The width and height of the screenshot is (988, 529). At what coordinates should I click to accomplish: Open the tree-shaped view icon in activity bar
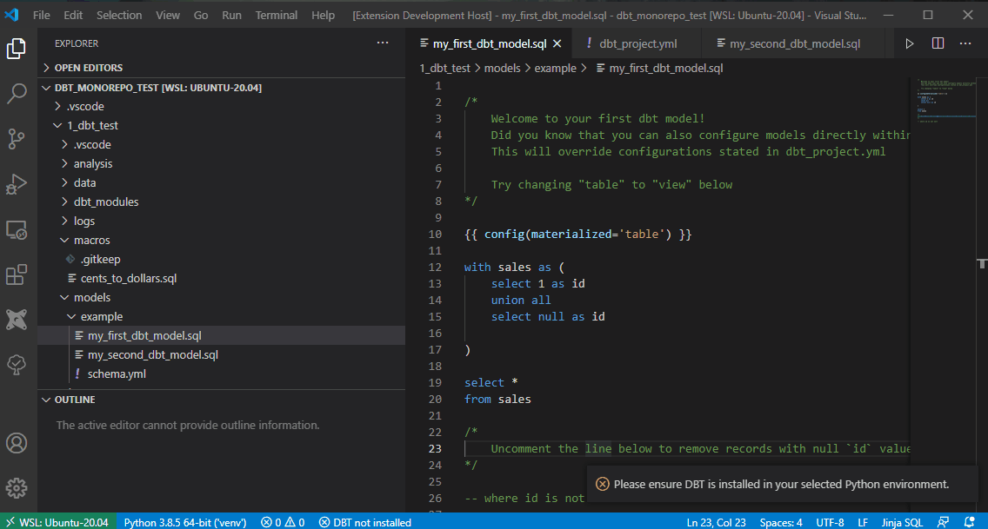[17, 365]
